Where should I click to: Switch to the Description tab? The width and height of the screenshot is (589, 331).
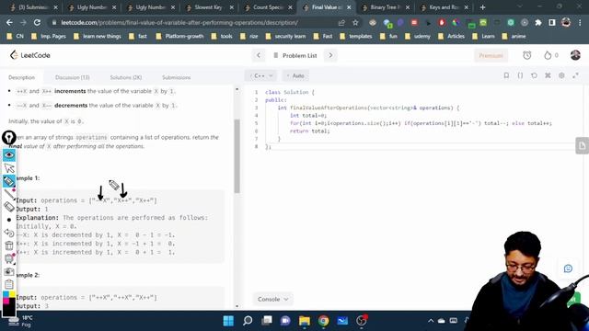pyautogui.click(x=21, y=77)
